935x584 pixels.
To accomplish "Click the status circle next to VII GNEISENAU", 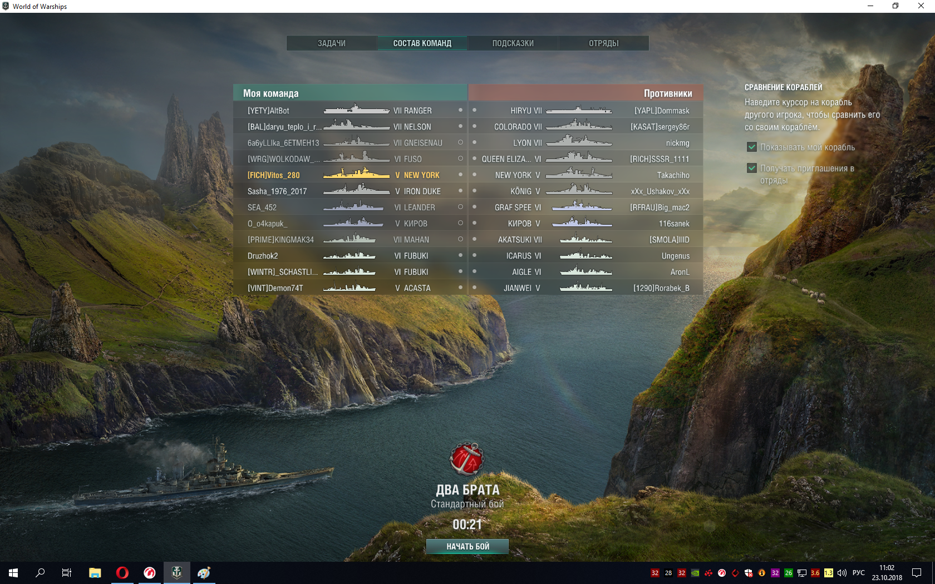I will pos(460,142).
